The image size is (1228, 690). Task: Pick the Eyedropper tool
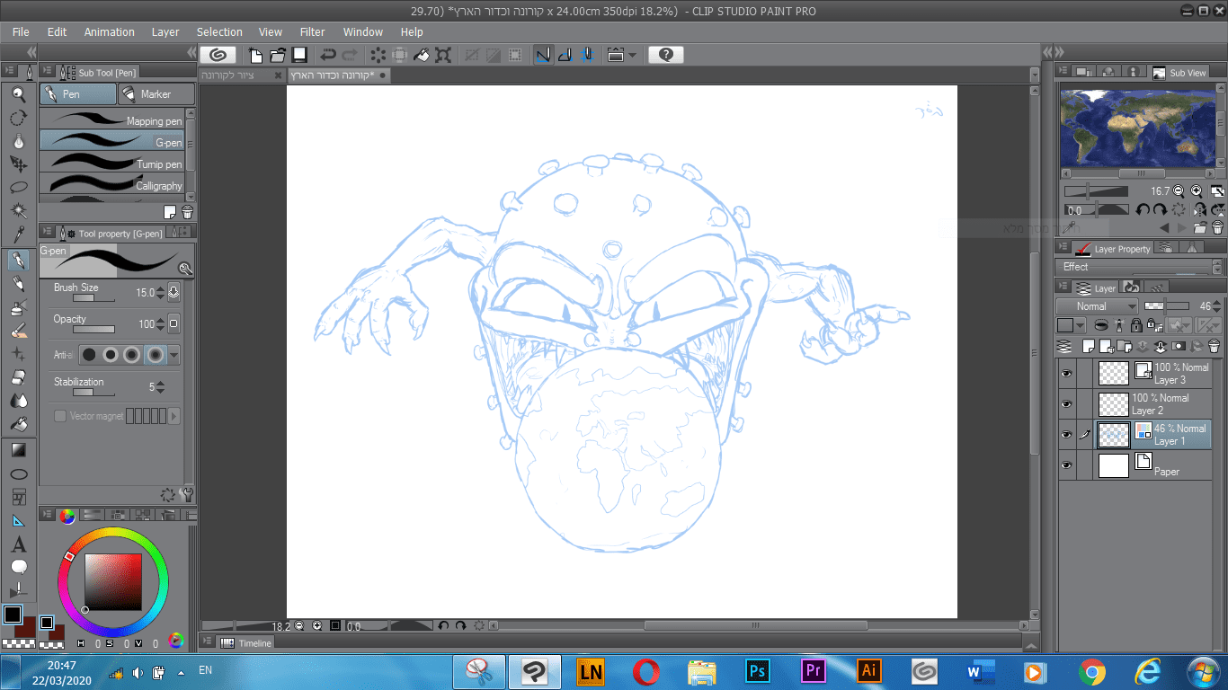coord(18,235)
